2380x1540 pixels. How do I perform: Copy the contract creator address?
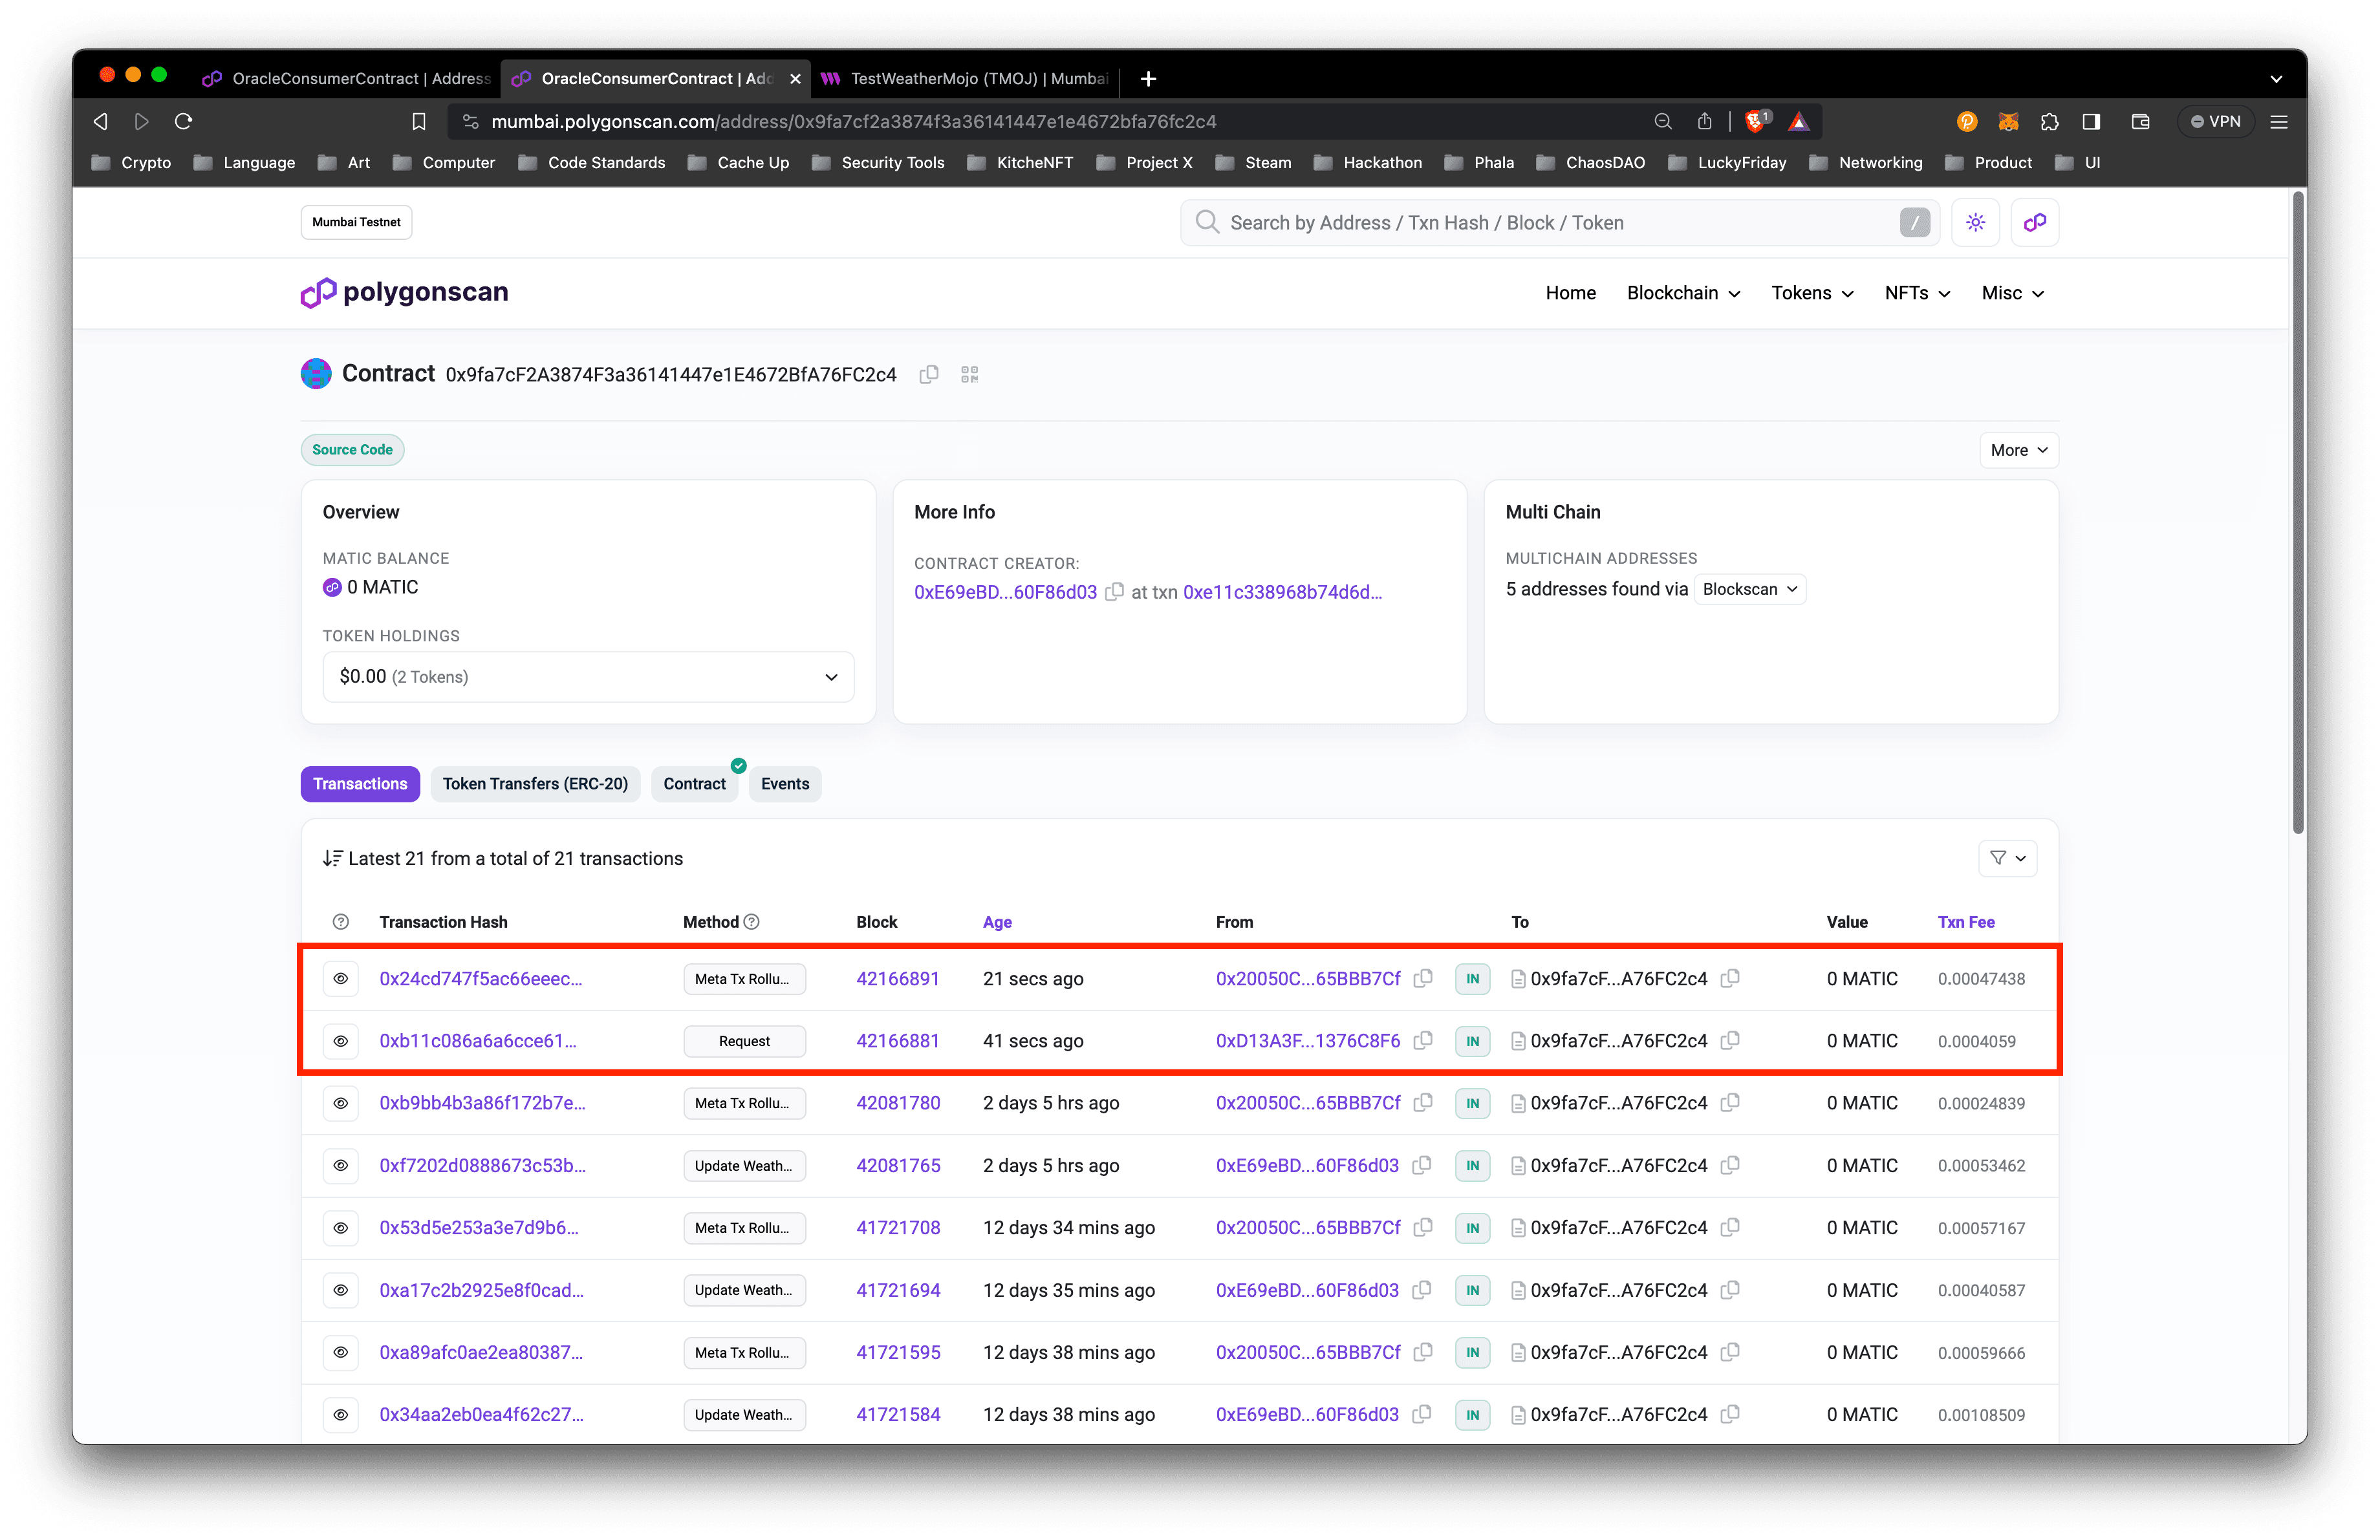tap(1114, 592)
